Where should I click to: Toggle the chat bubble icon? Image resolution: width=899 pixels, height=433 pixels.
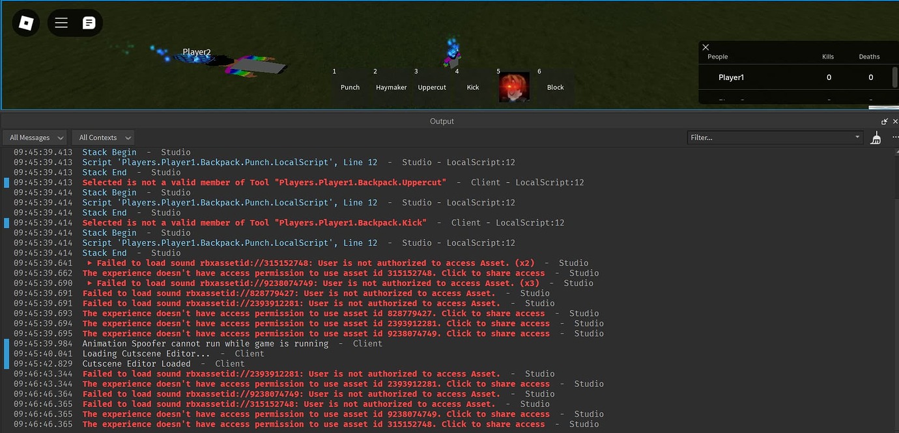89,23
